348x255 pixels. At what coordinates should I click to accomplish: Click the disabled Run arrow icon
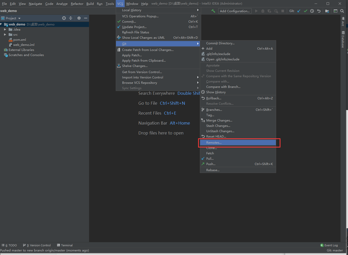256,11
